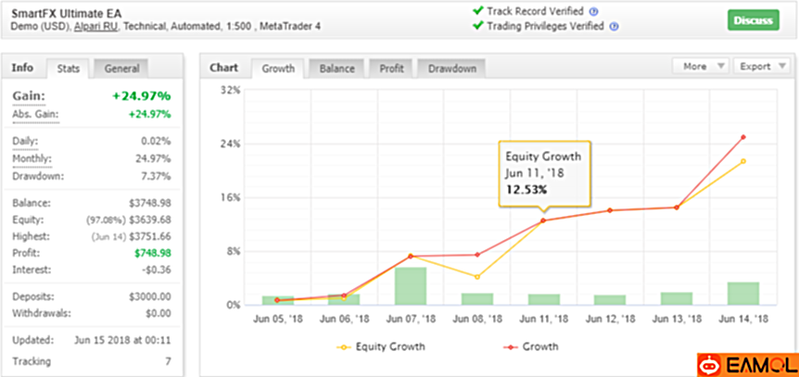The width and height of the screenshot is (799, 377).
Task: Click the Trading Privileges Verified green checkmark
Action: tap(477, 25)
